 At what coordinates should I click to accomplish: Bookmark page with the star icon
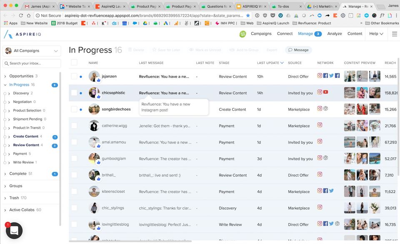(x=248, y=15)
